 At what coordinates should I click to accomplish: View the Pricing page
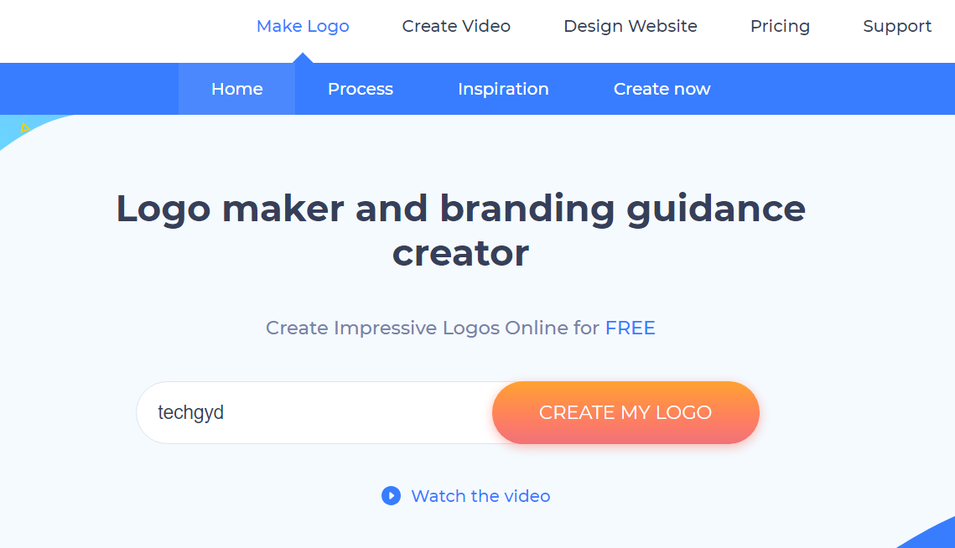[781, 26]
